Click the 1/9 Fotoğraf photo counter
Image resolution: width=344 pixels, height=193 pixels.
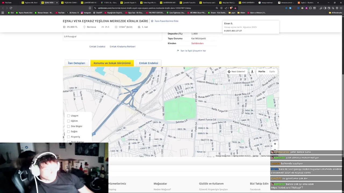[x=70, y=36]
